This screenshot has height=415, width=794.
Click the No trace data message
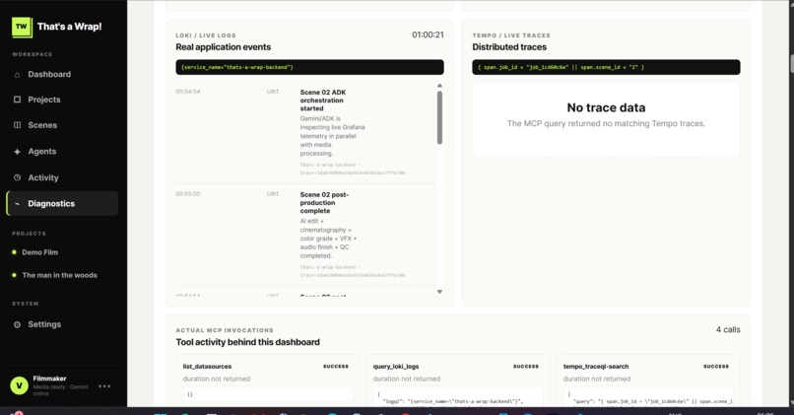606,107
